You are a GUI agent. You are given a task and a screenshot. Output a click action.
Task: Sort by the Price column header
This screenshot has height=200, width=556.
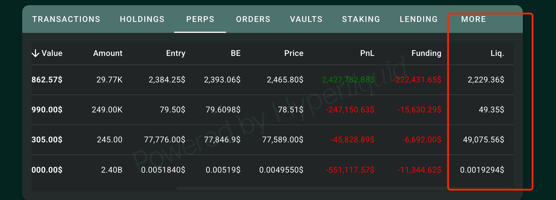294,53
